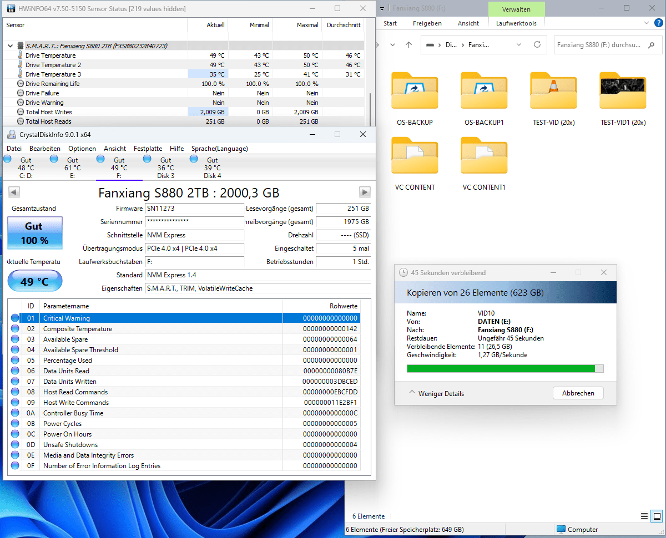Collapse copy dialog with Weniger Details

(x=436, y=393)
